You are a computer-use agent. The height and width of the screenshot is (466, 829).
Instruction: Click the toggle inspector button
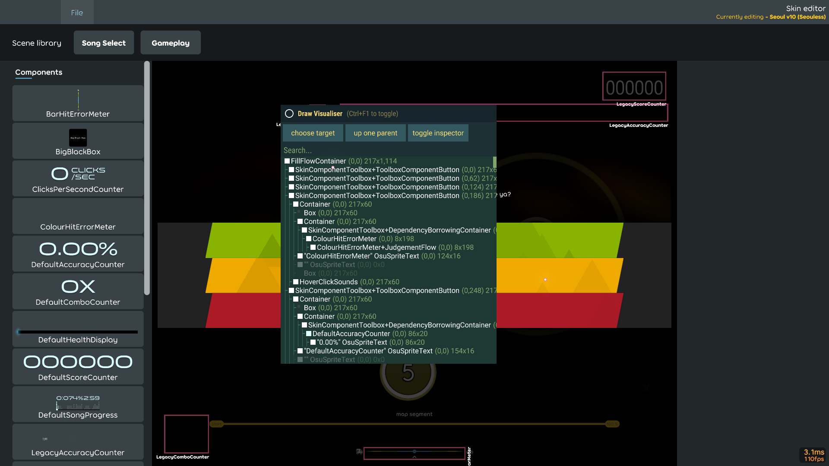pyautogui.click(x=438, y=133)
